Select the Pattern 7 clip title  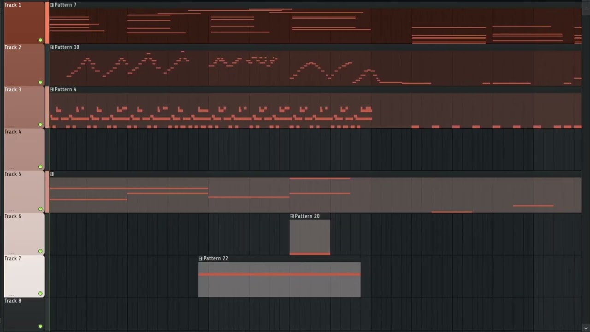(x=65, y=5)
